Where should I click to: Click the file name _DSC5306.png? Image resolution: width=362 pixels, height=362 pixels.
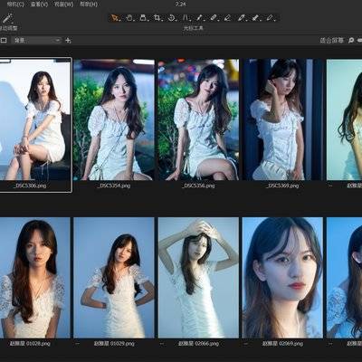pyautogui.click(x=30, y=186)
